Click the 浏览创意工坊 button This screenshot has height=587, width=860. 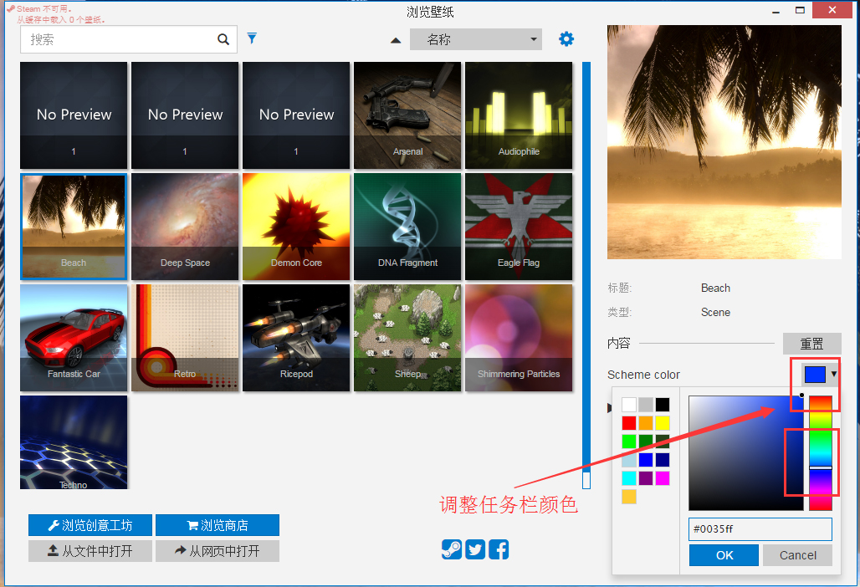(x=90, y=525)
